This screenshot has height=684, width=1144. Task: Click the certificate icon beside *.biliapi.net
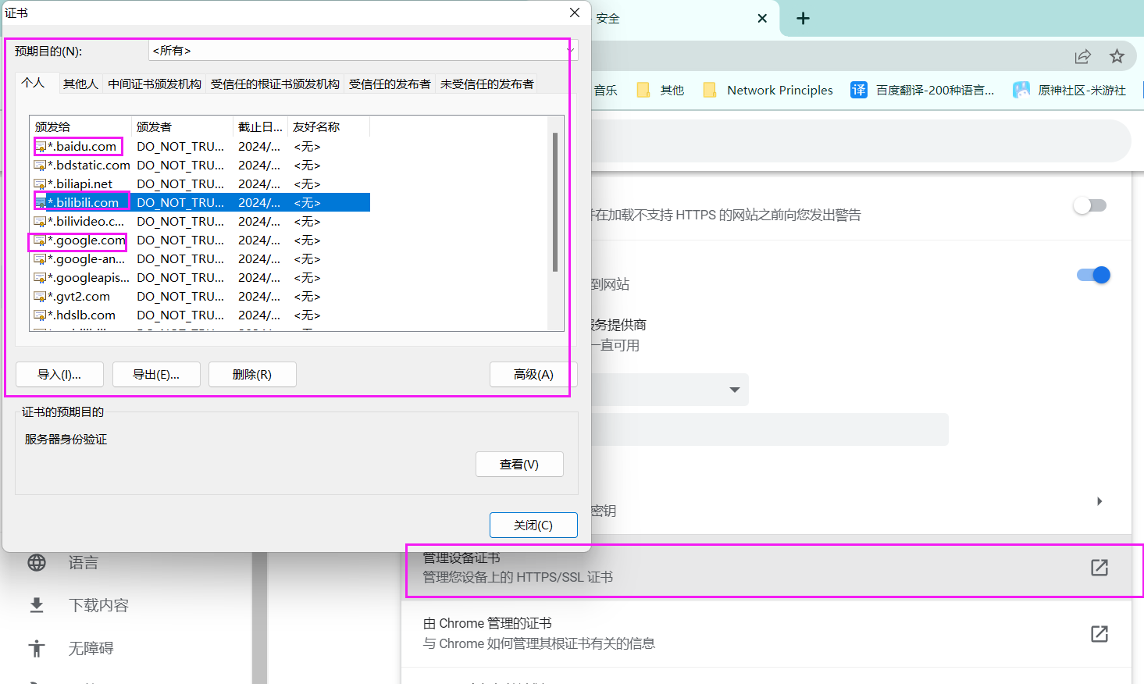click(x=40, y=184)
